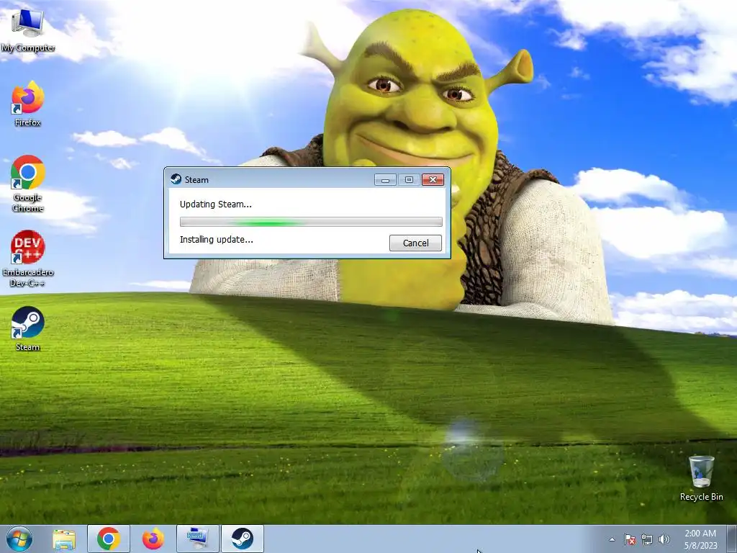
Task: Cancel the Steam update
Action: (x=415, y=243)
